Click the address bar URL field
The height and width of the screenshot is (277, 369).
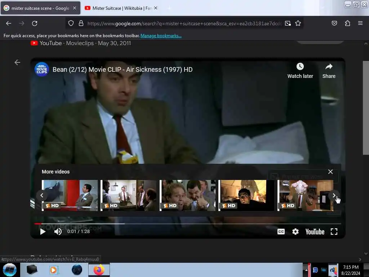(184, 23)
